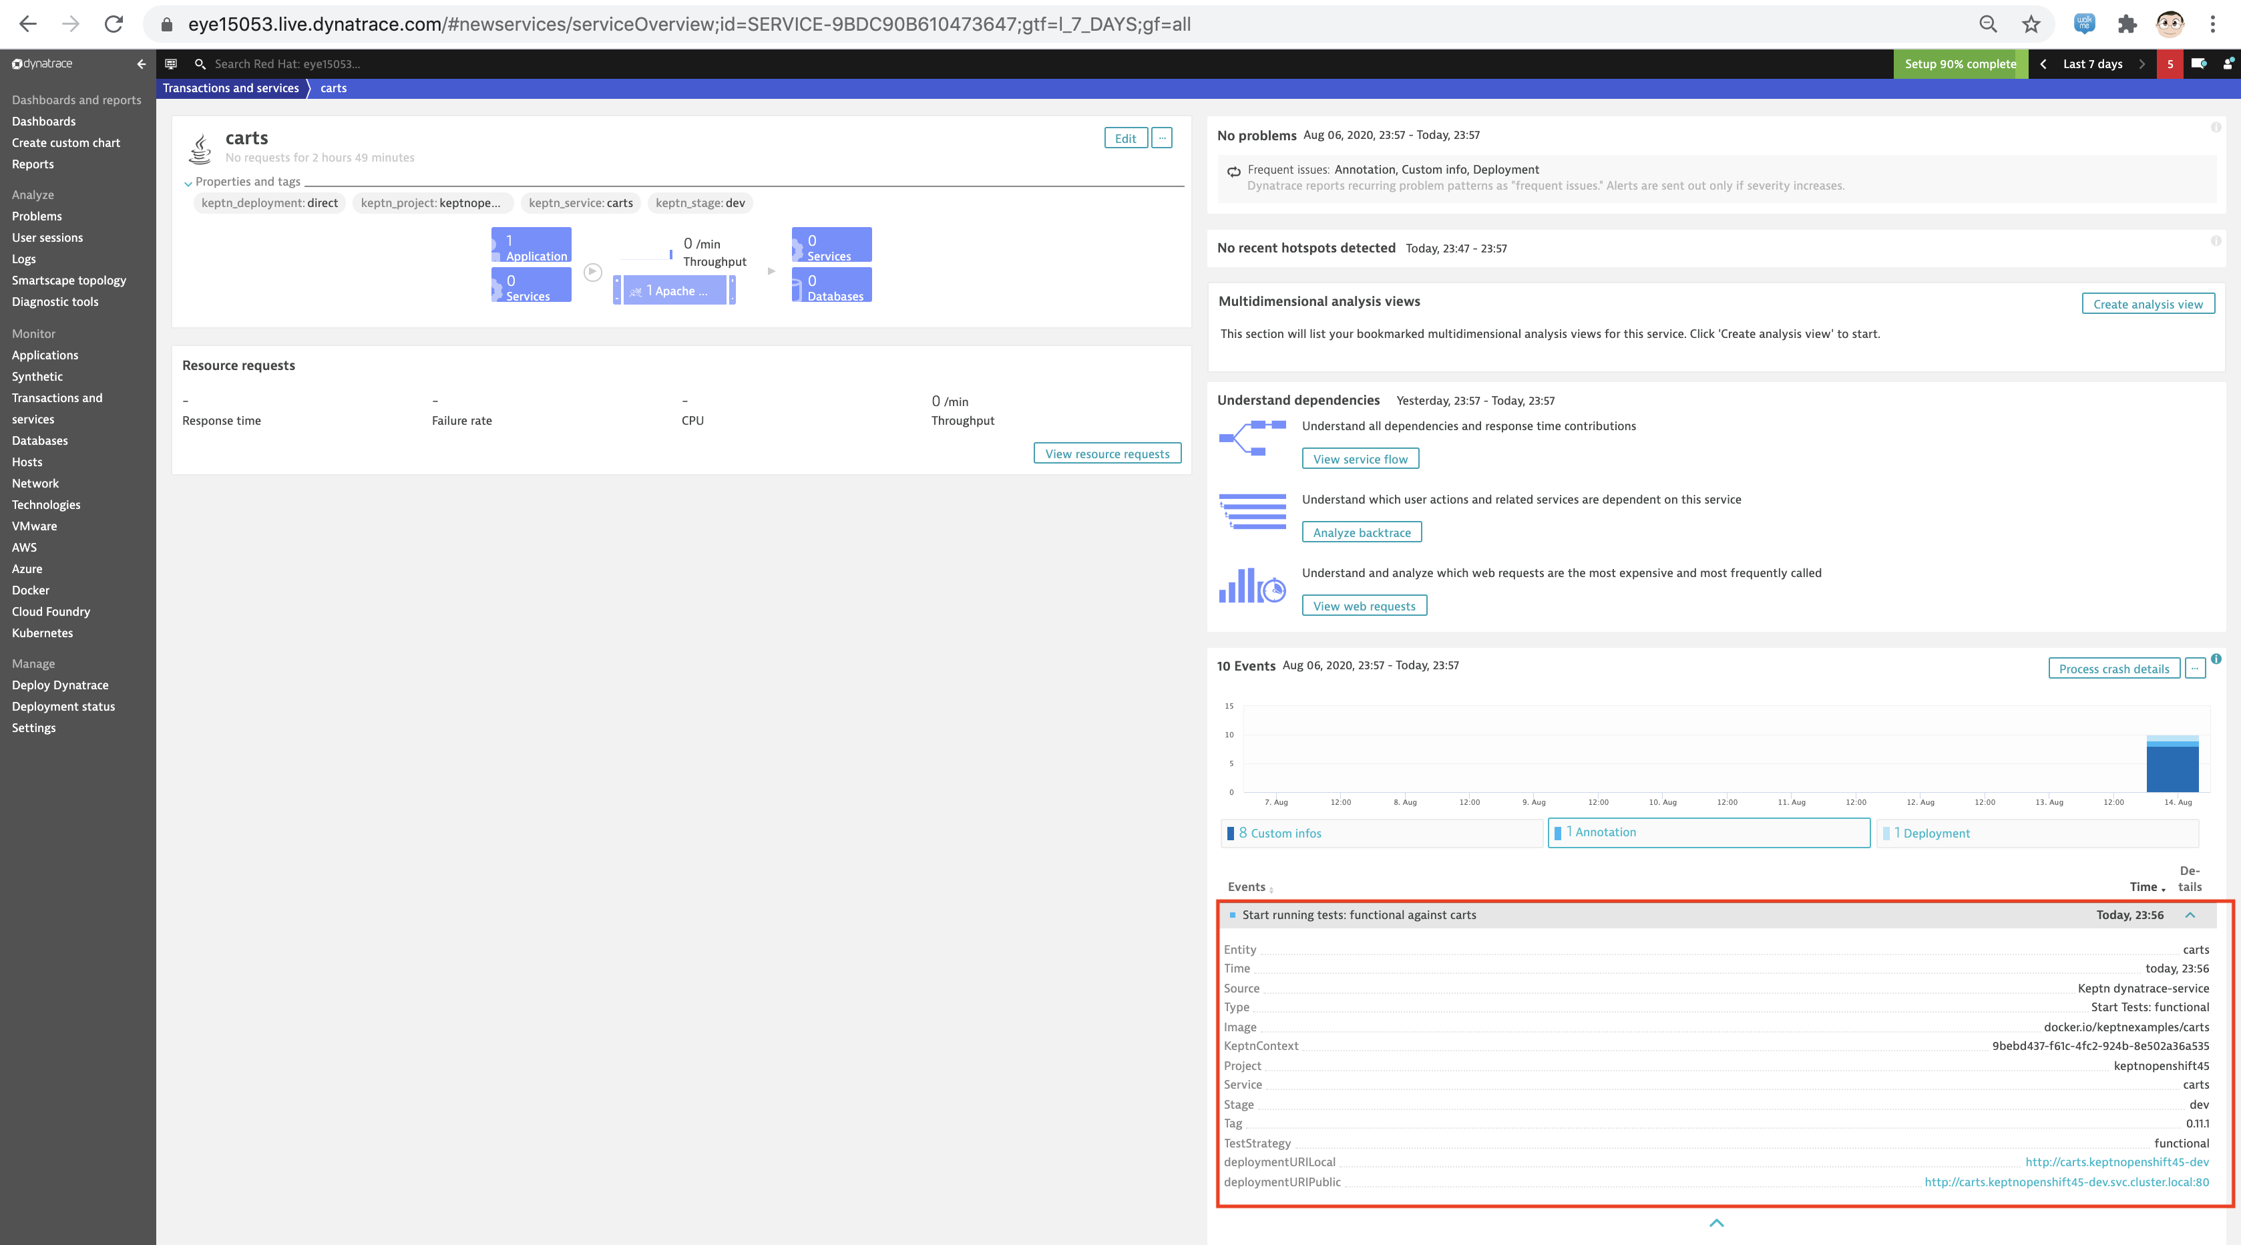
Task: Click the backtrace list icon
Action: tap(1252, 512)
